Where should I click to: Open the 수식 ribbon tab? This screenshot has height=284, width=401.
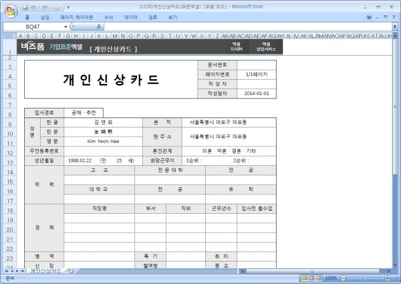tap(109, 17)
